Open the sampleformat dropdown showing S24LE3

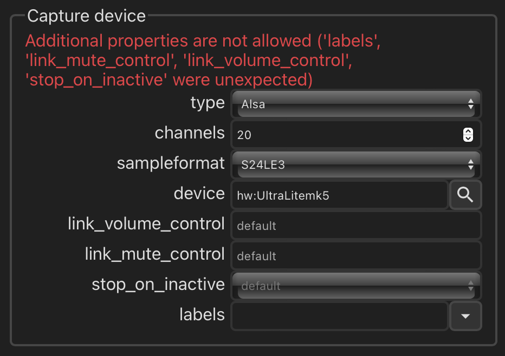[356, 164]
